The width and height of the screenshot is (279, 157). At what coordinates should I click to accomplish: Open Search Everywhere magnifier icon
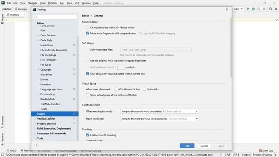pyautogui.click(x=271, y=9)
